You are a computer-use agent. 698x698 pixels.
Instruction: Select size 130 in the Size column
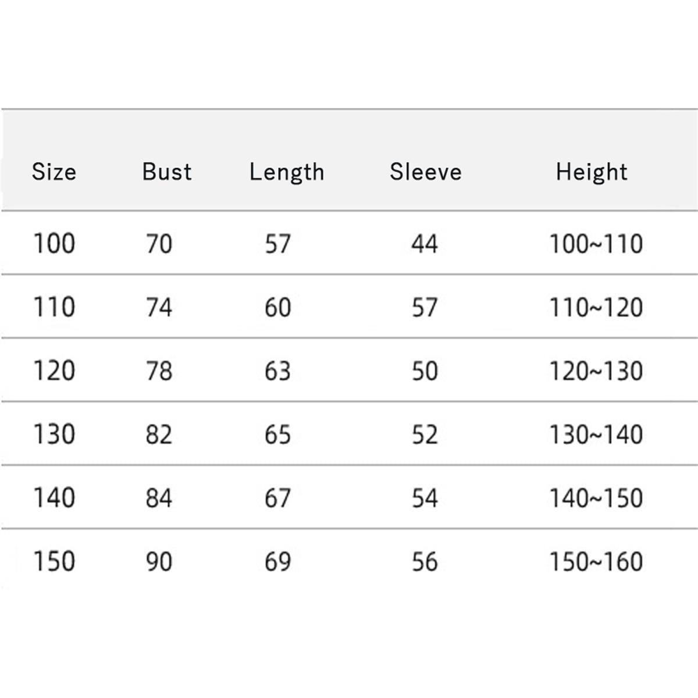(54, 435)
